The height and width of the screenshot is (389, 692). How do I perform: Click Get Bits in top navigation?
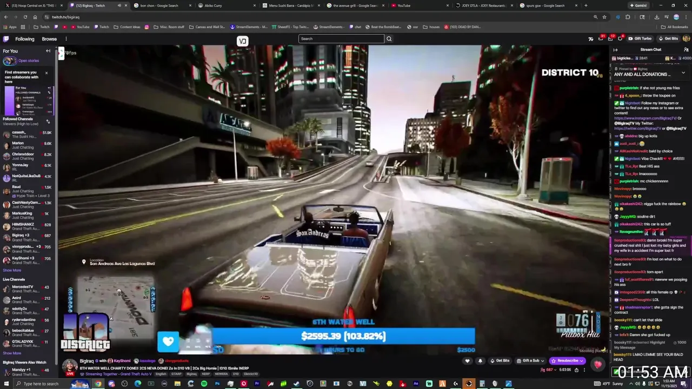pyautogui.click(x=668, y=39)
